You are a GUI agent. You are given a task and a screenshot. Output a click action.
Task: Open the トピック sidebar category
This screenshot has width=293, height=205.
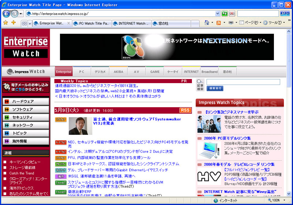(26, 133)
